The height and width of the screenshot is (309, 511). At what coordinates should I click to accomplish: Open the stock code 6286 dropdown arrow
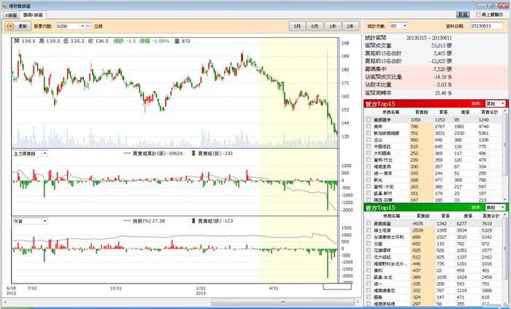tap(82, 26)
